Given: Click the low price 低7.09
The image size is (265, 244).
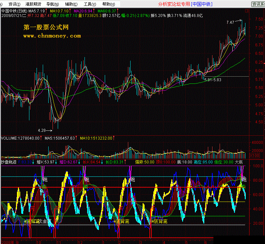Looking at the screenshot, I should click(x=58, y=16).
